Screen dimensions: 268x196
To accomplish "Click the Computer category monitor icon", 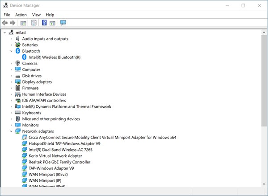I will point(18,69).
